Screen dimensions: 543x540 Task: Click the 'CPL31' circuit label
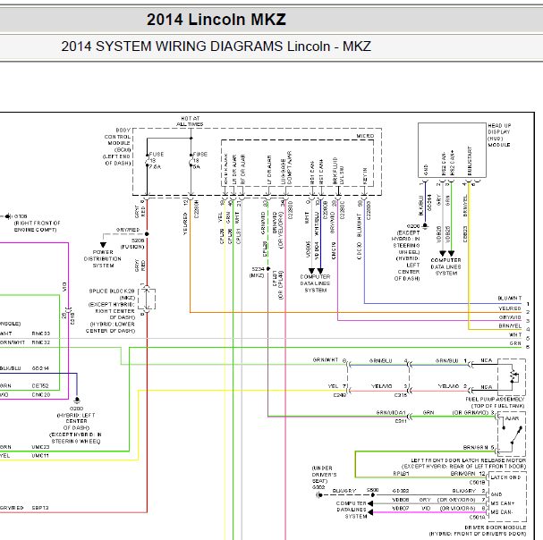click(x=238, y=236)
